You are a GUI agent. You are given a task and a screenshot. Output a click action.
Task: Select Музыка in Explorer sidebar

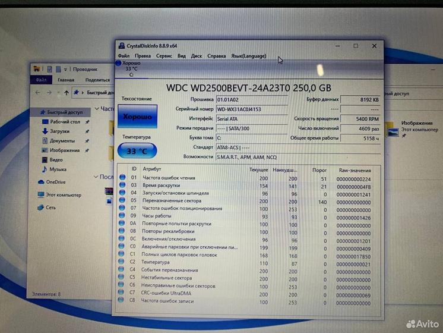58,169
